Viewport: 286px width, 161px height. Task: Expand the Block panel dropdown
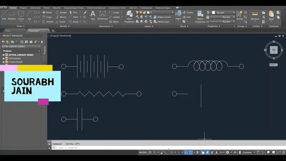(184, 26)
